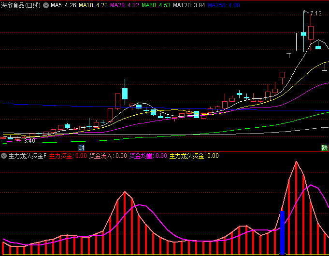Click the blue signal bar in the indicator panel
Screen dimensions: 329x256
click(283, 233)
